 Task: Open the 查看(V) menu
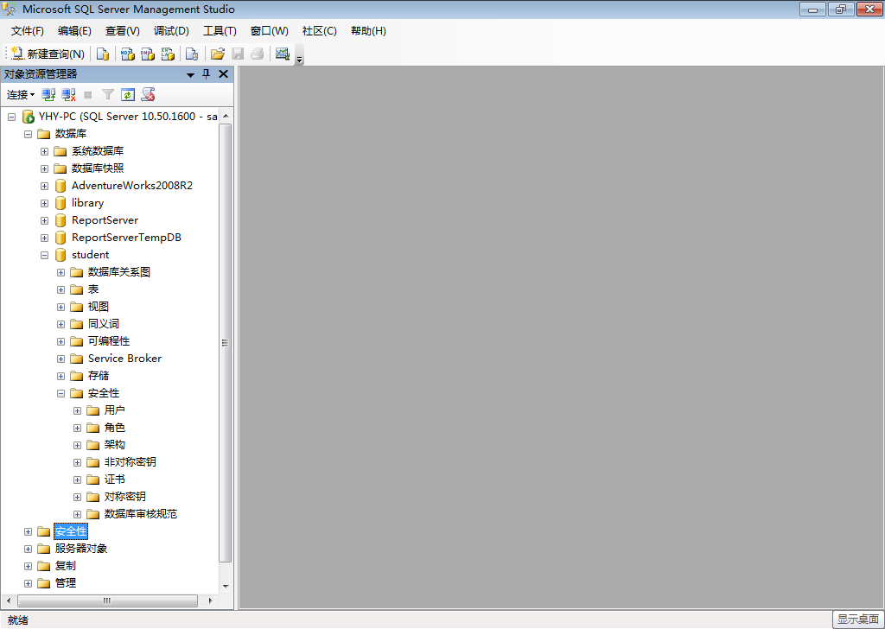pyautogui.click(x=123, y=31)
